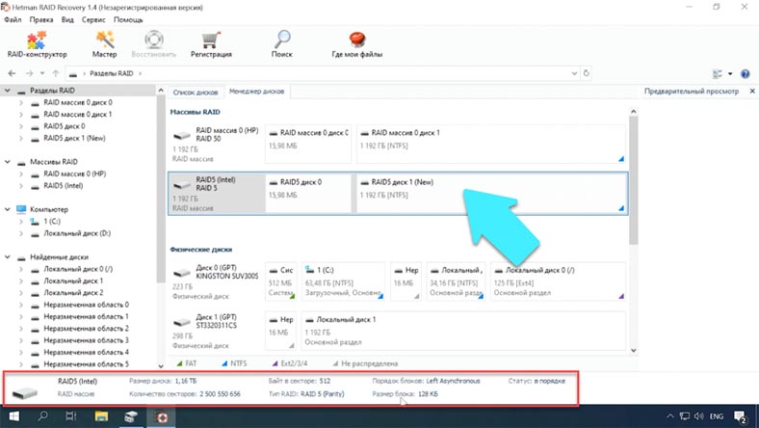
Task: Go back with the left arrow
Action: [13, 73]
